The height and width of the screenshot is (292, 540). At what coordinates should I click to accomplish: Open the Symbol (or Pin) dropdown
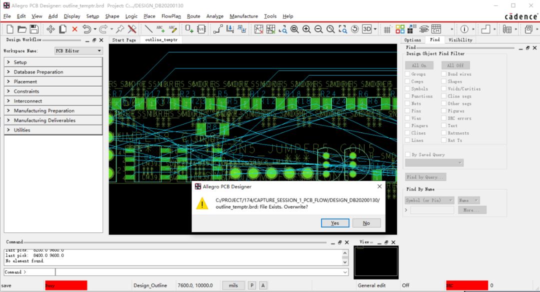(x=429, y=200)
